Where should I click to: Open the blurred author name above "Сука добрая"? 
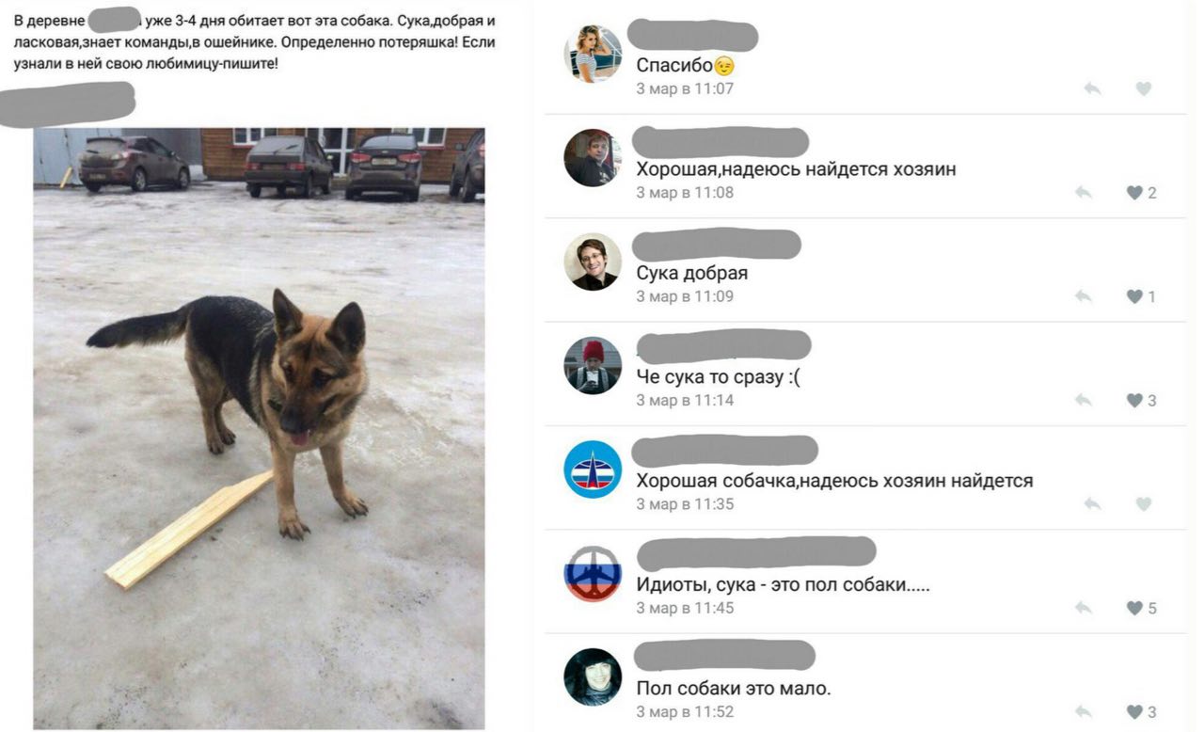716,245
